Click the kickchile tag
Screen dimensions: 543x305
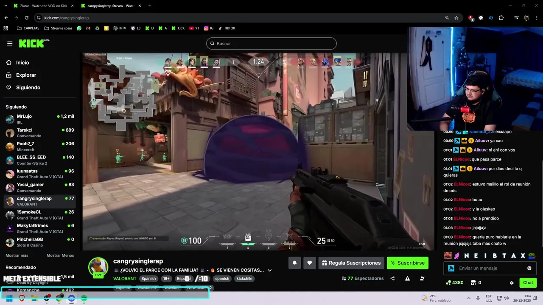click(244, 279)
